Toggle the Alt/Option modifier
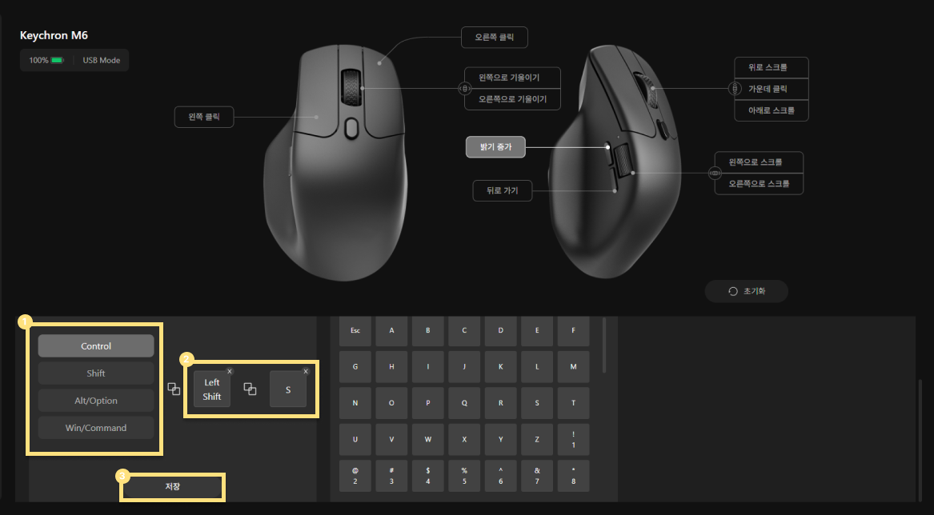This screenshot has height=515, width=934. coord(96,401)
